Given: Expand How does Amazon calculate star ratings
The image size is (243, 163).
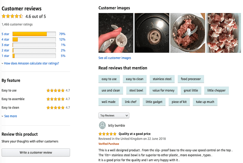Looking at the screenshot, I should coord(31,63).
